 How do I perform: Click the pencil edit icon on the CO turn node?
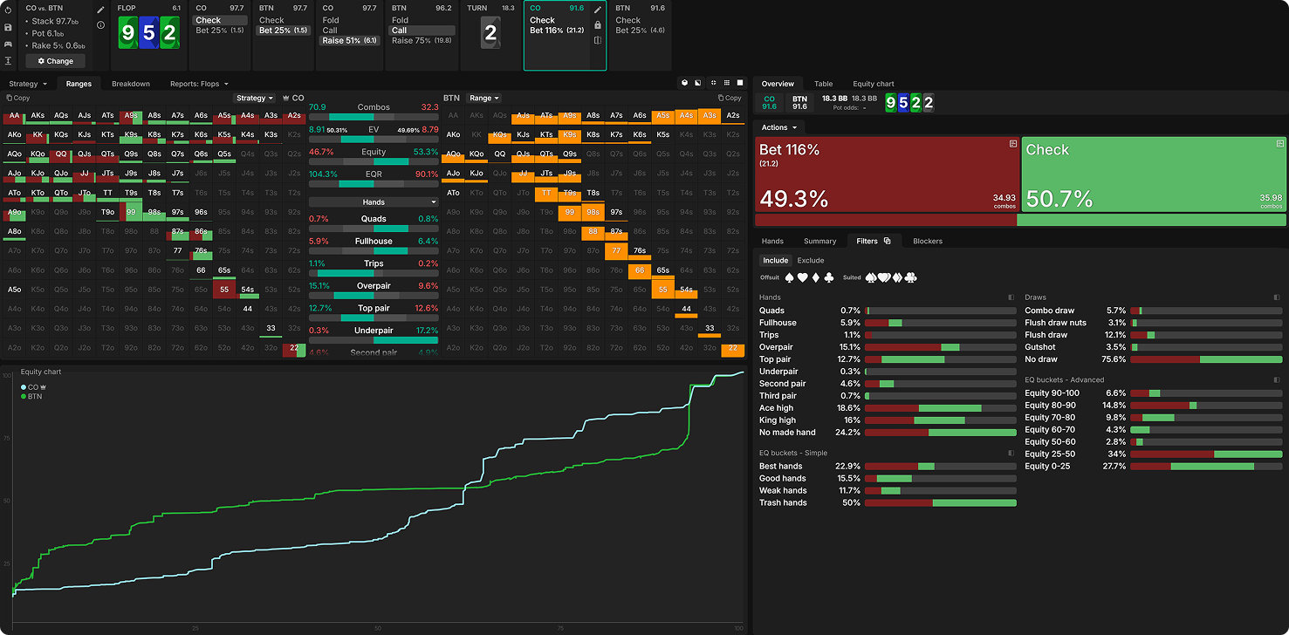pos(598,10)
